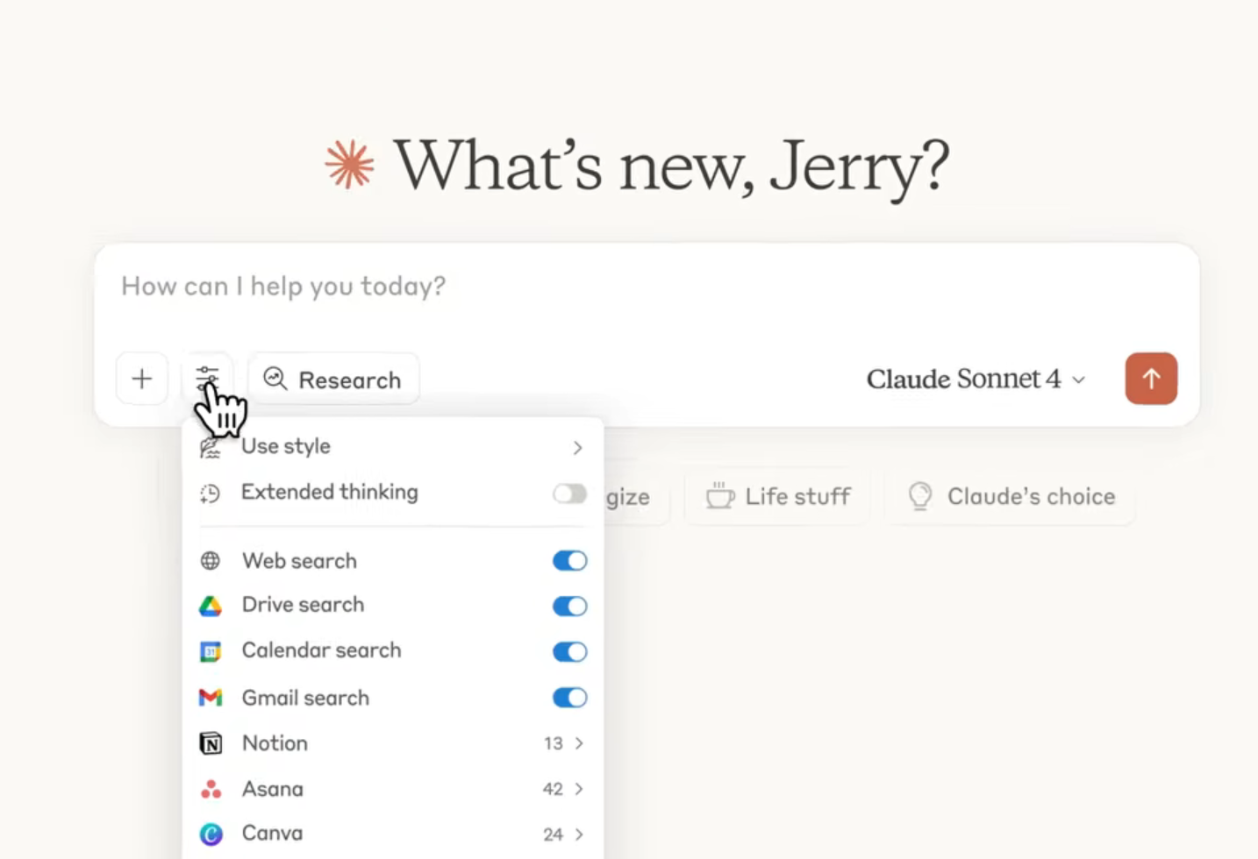
Task: Click the Calendar search label
Action: pos(321,650)
